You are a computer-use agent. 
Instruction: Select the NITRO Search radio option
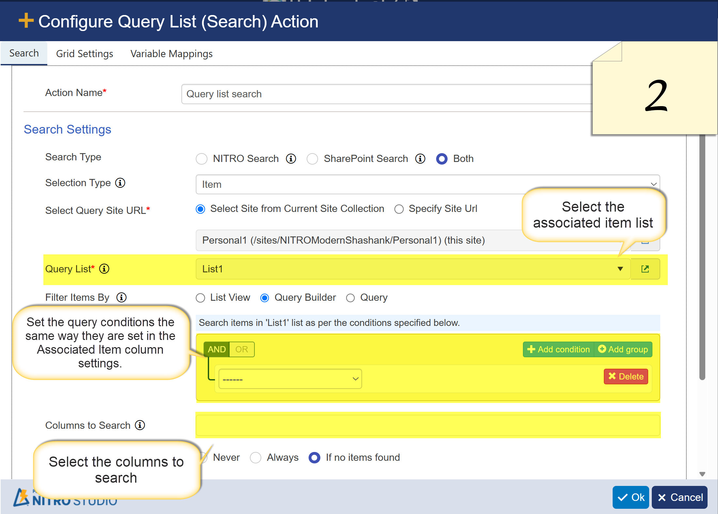click(202, 159)
